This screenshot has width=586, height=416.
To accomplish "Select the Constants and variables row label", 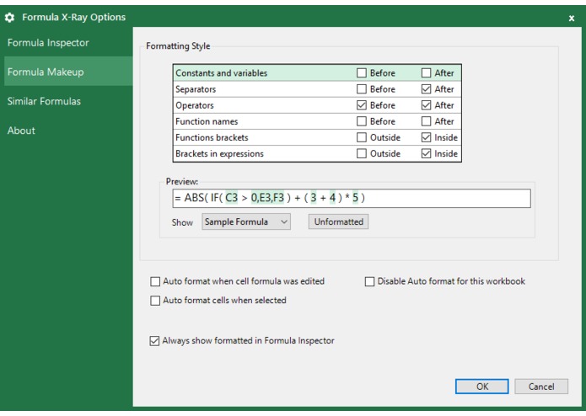I will [x=221, y=73].
